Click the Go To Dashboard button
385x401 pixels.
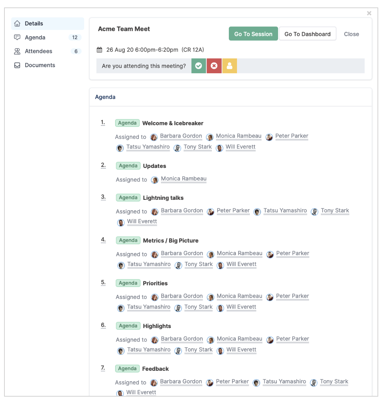(308, 34)
